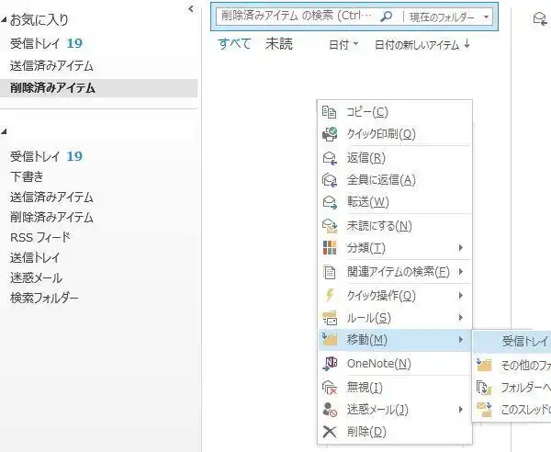Expand the 分類(T) submenu arrow

point(461,248)
